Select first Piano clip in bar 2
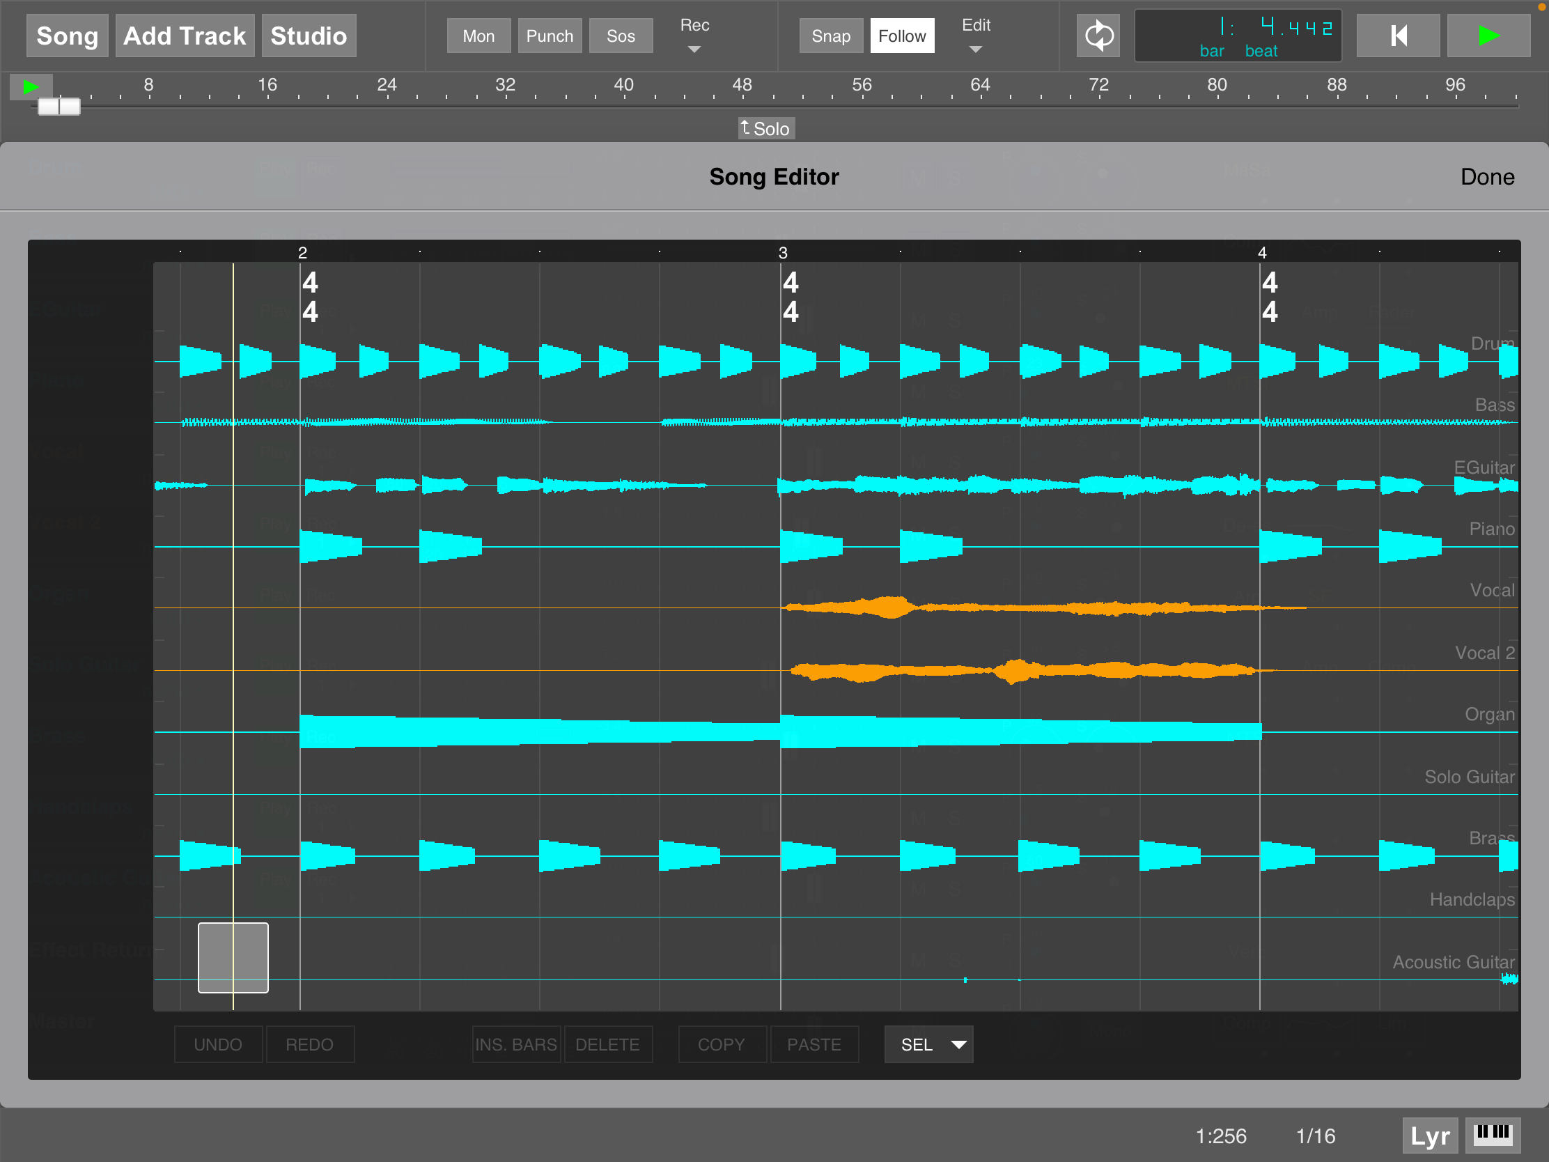Viewport: 1549px width, 1162px height. coord(331,546)
